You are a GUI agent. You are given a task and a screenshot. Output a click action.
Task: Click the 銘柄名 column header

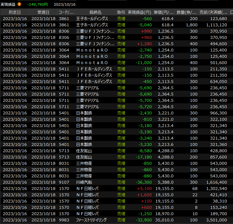point(95,12)
